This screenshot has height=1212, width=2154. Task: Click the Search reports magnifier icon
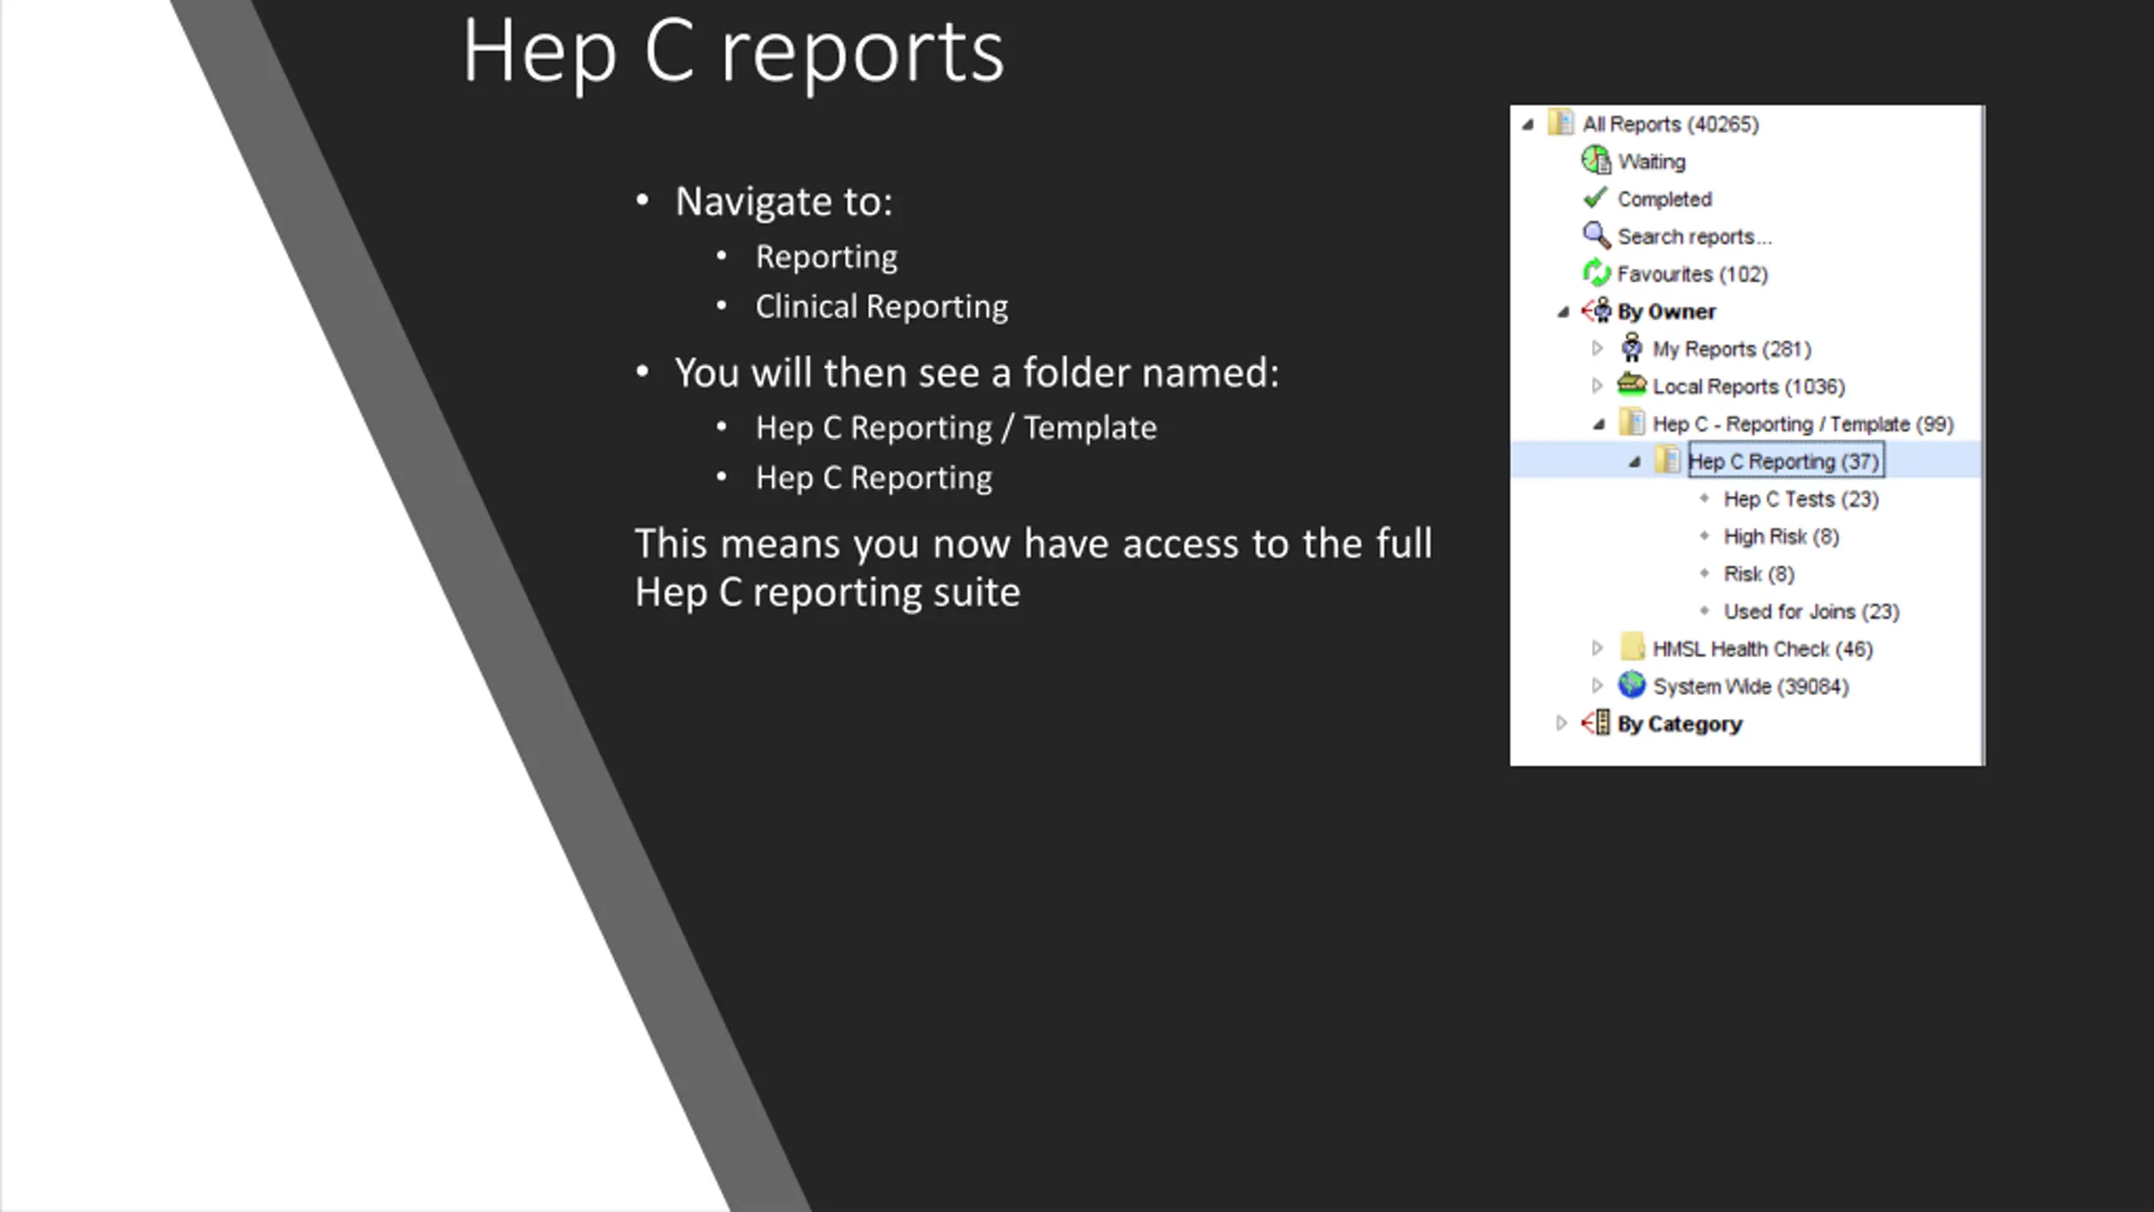[x=1596, y=235]
